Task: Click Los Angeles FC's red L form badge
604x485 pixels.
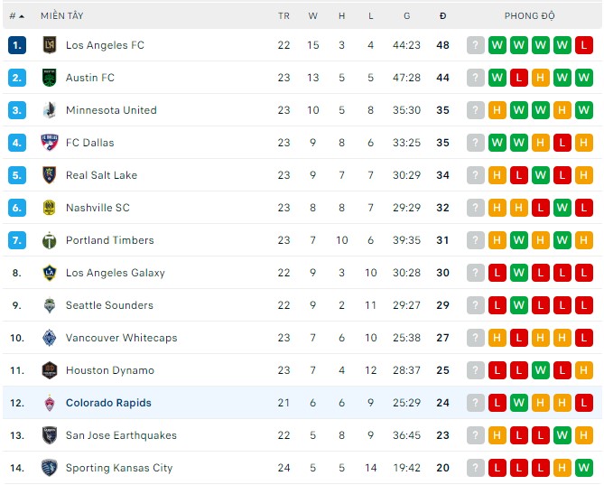Action: [584, 45]
